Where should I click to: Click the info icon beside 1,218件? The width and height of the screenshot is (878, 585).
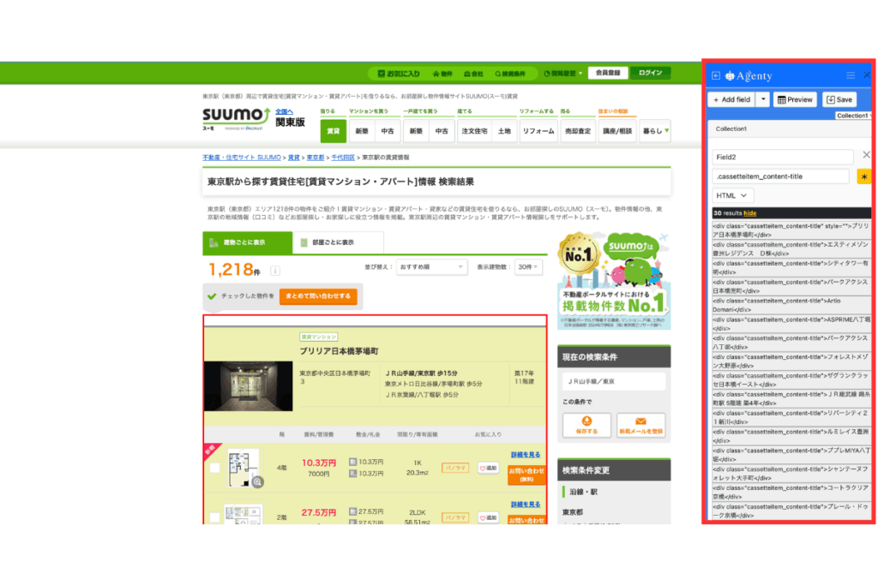pos(275,272)
